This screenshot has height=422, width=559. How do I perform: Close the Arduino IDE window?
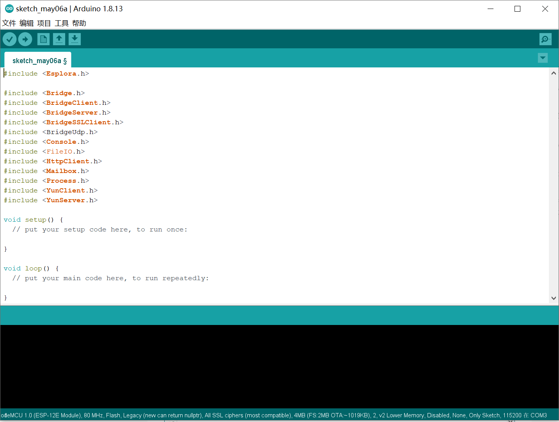545,9
